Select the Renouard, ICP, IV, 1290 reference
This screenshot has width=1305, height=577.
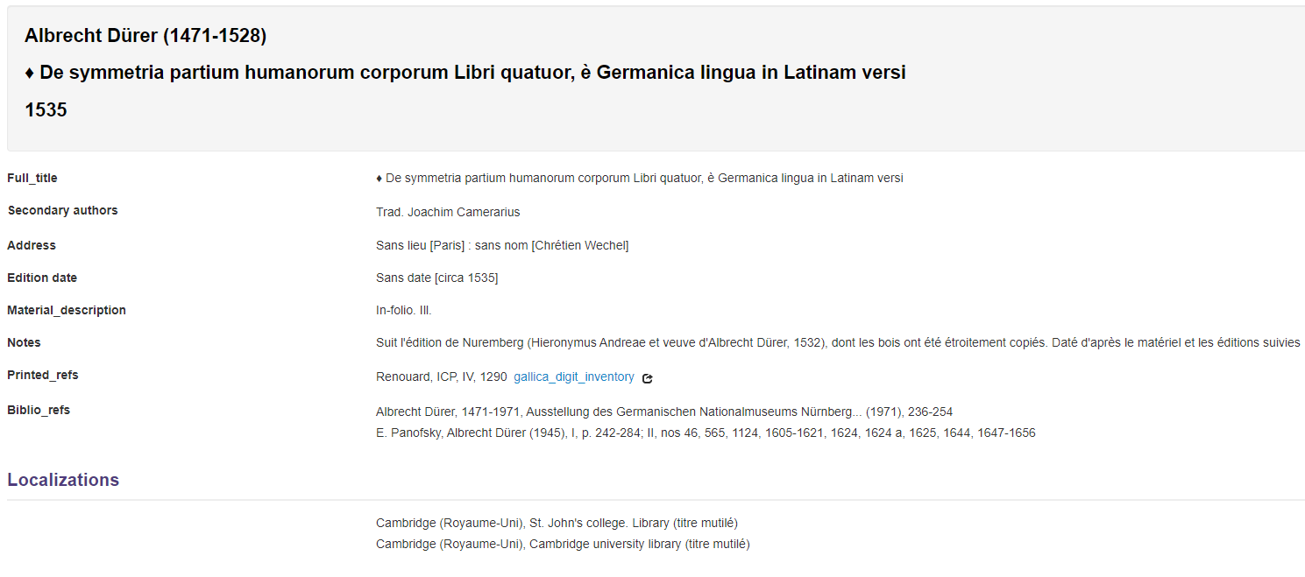coord(442,377)
